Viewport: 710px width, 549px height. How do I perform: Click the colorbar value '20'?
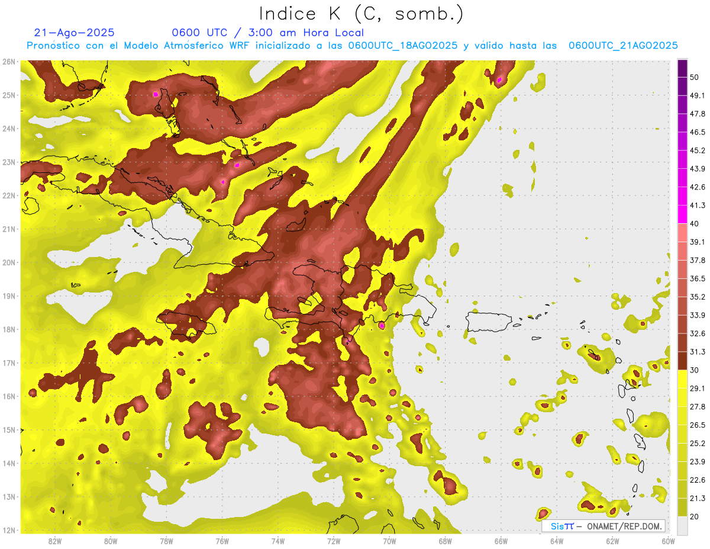coord(696,516)
